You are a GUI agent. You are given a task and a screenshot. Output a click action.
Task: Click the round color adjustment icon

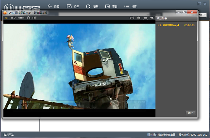point(139,18)
